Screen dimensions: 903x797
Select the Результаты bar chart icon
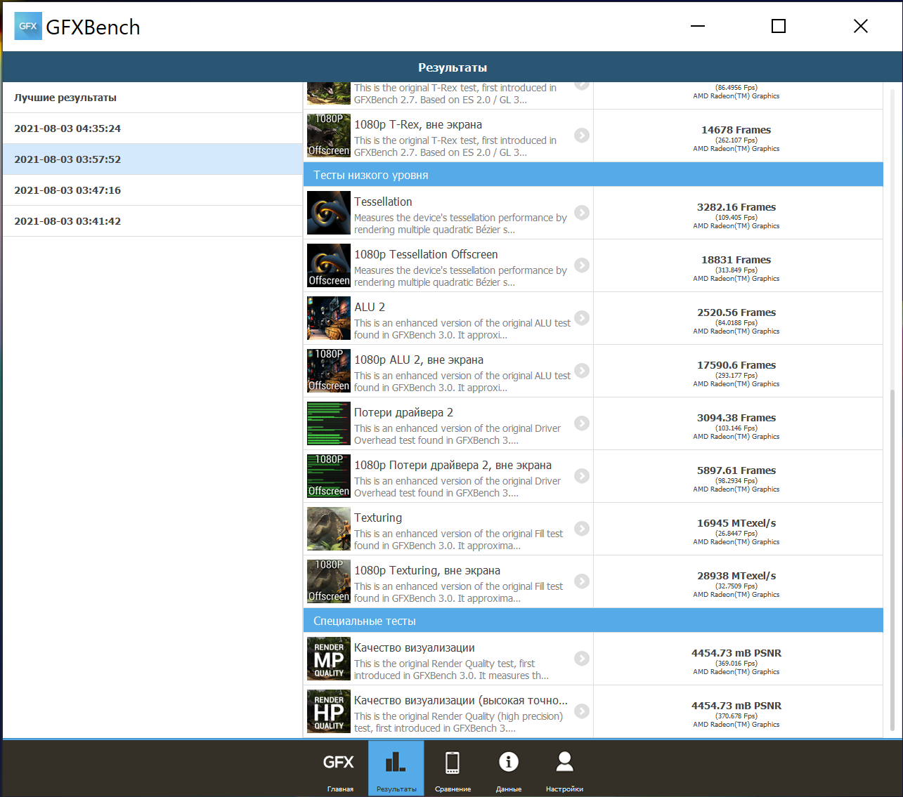click(396, 762)
